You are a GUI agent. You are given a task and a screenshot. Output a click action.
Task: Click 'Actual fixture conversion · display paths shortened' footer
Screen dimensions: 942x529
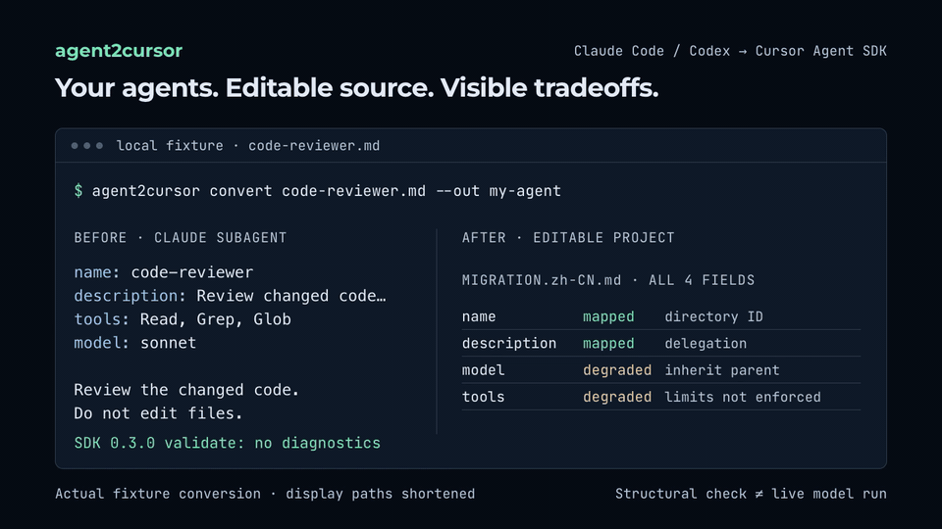pos(265,494)
